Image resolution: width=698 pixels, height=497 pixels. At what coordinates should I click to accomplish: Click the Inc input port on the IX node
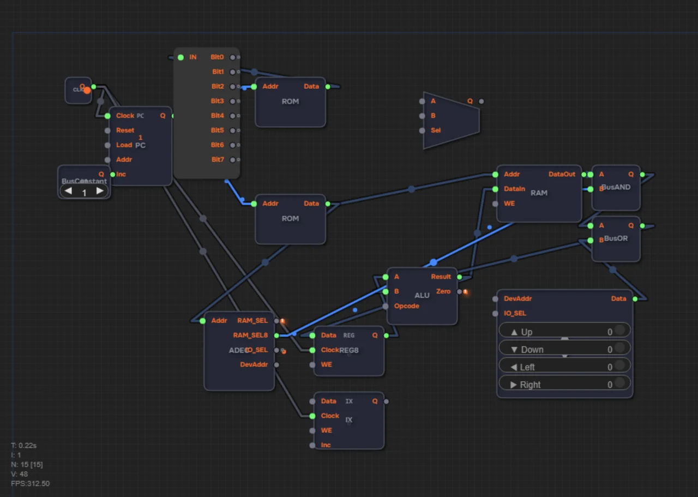click(x=312, y=445)
